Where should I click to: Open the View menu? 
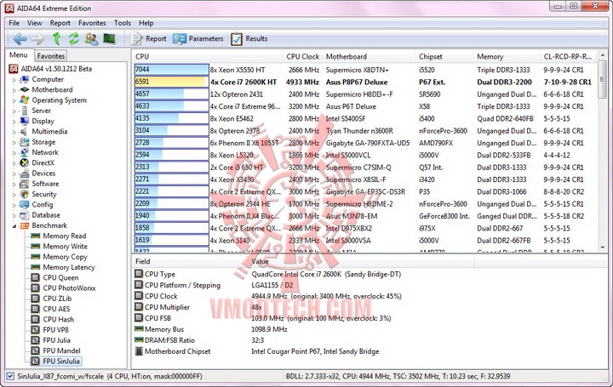[x=34, y=23]
